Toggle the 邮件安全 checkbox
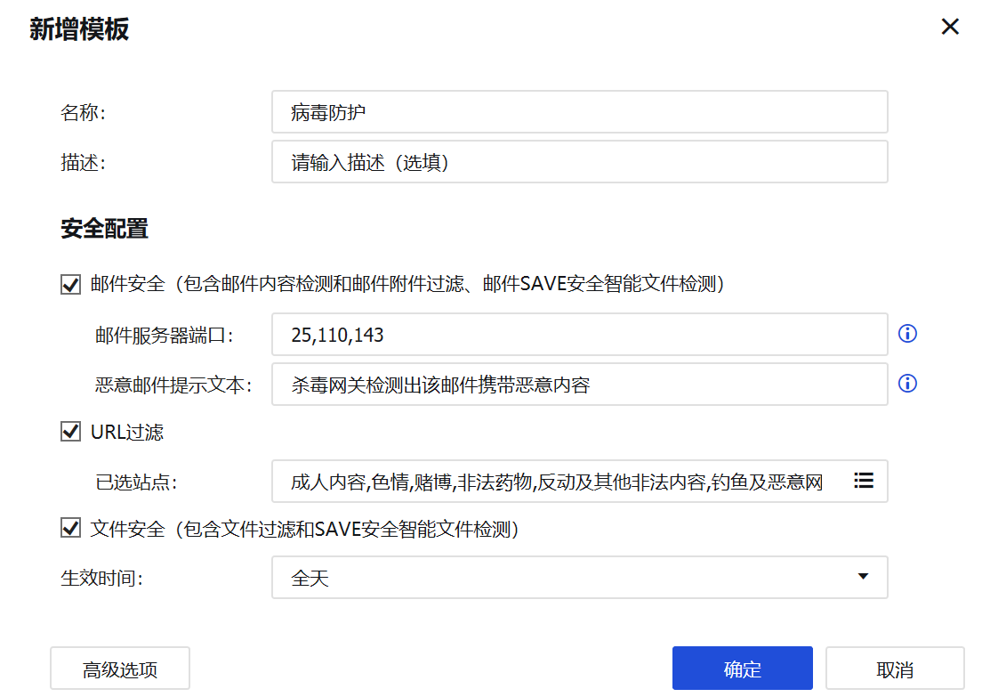Viewport: 990px width, 697px height. click(x=71, y=284)
